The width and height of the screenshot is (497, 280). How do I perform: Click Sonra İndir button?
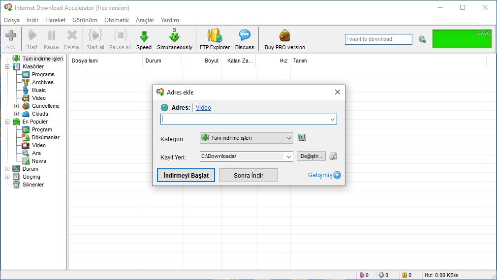pyautogui.click(x=248, y=175)
